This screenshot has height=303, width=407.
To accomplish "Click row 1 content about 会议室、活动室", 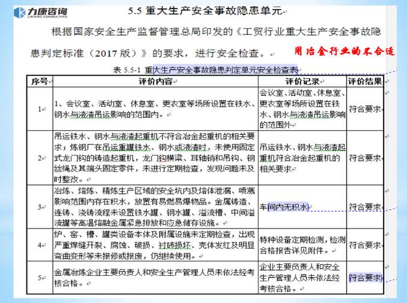I will click(155, 109).
